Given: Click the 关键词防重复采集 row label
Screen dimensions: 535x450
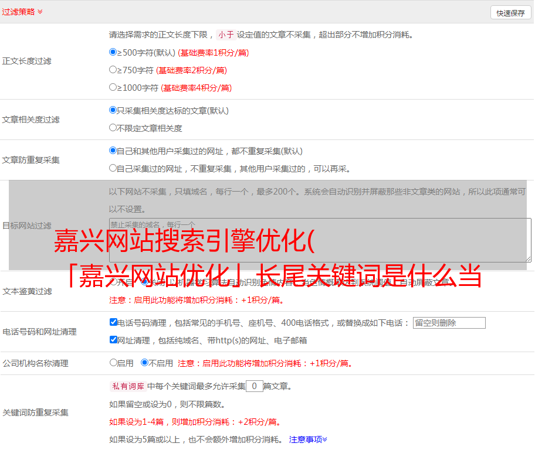Looking at the screenshot, I should click(35, 413).
